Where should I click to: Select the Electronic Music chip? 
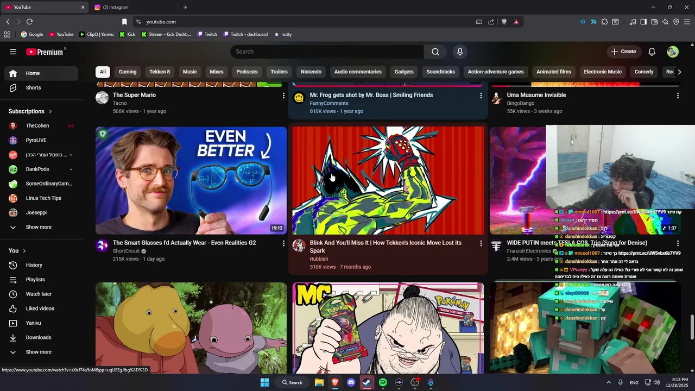[603, 72]
